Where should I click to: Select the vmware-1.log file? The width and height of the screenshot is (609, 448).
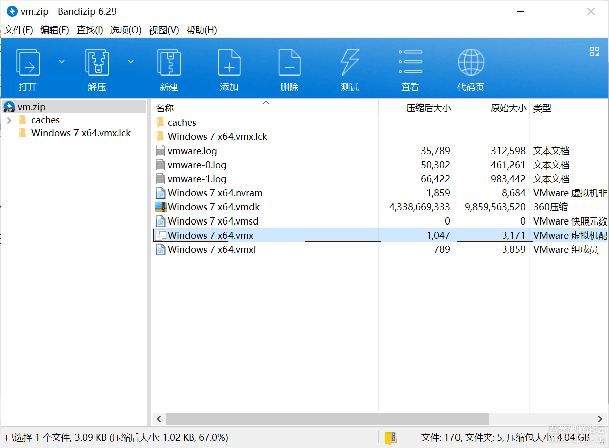coord(197,179)
